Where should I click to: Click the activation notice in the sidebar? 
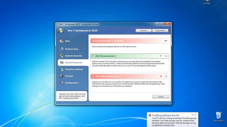[72, 96]
